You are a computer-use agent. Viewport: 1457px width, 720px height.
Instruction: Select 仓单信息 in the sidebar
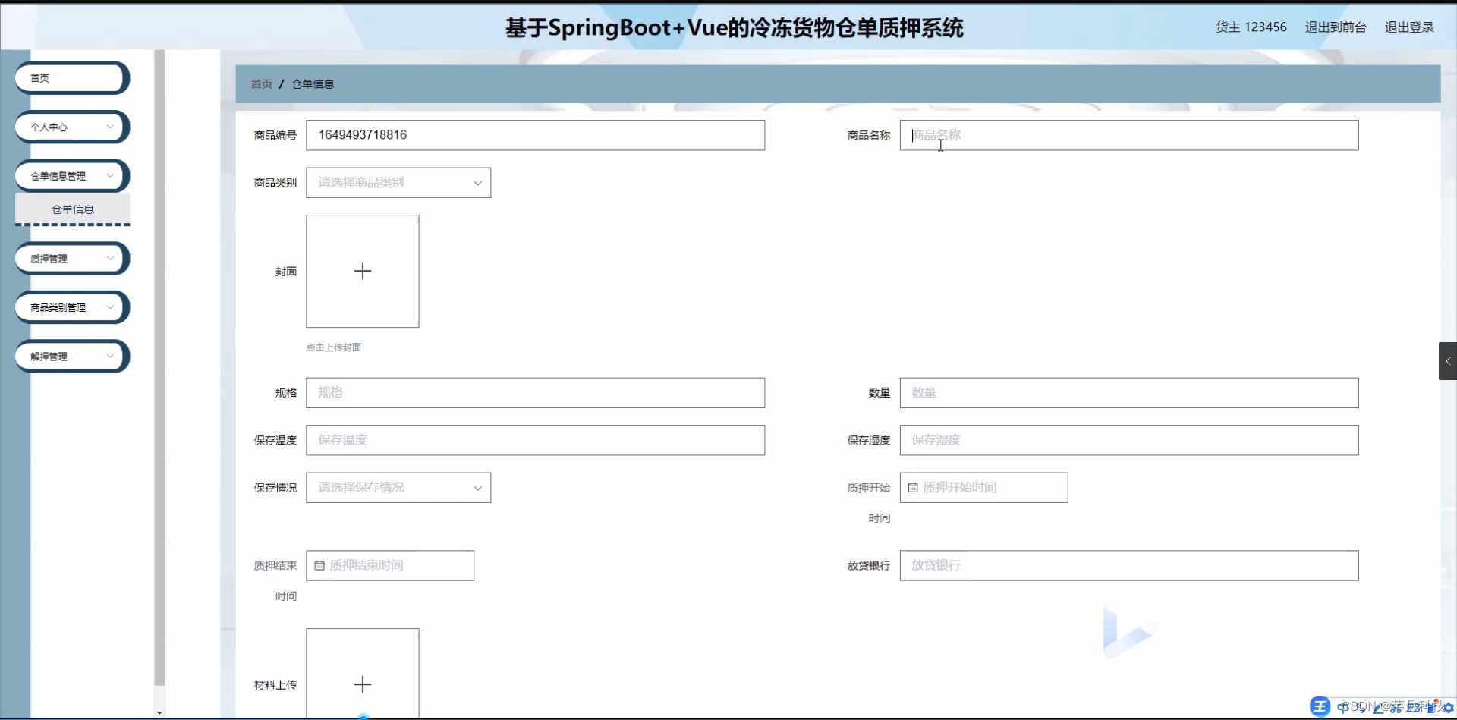point(73,209)
